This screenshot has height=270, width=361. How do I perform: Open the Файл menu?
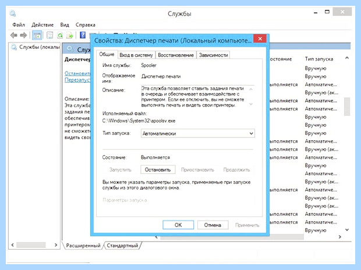click(x=19, y=24)
